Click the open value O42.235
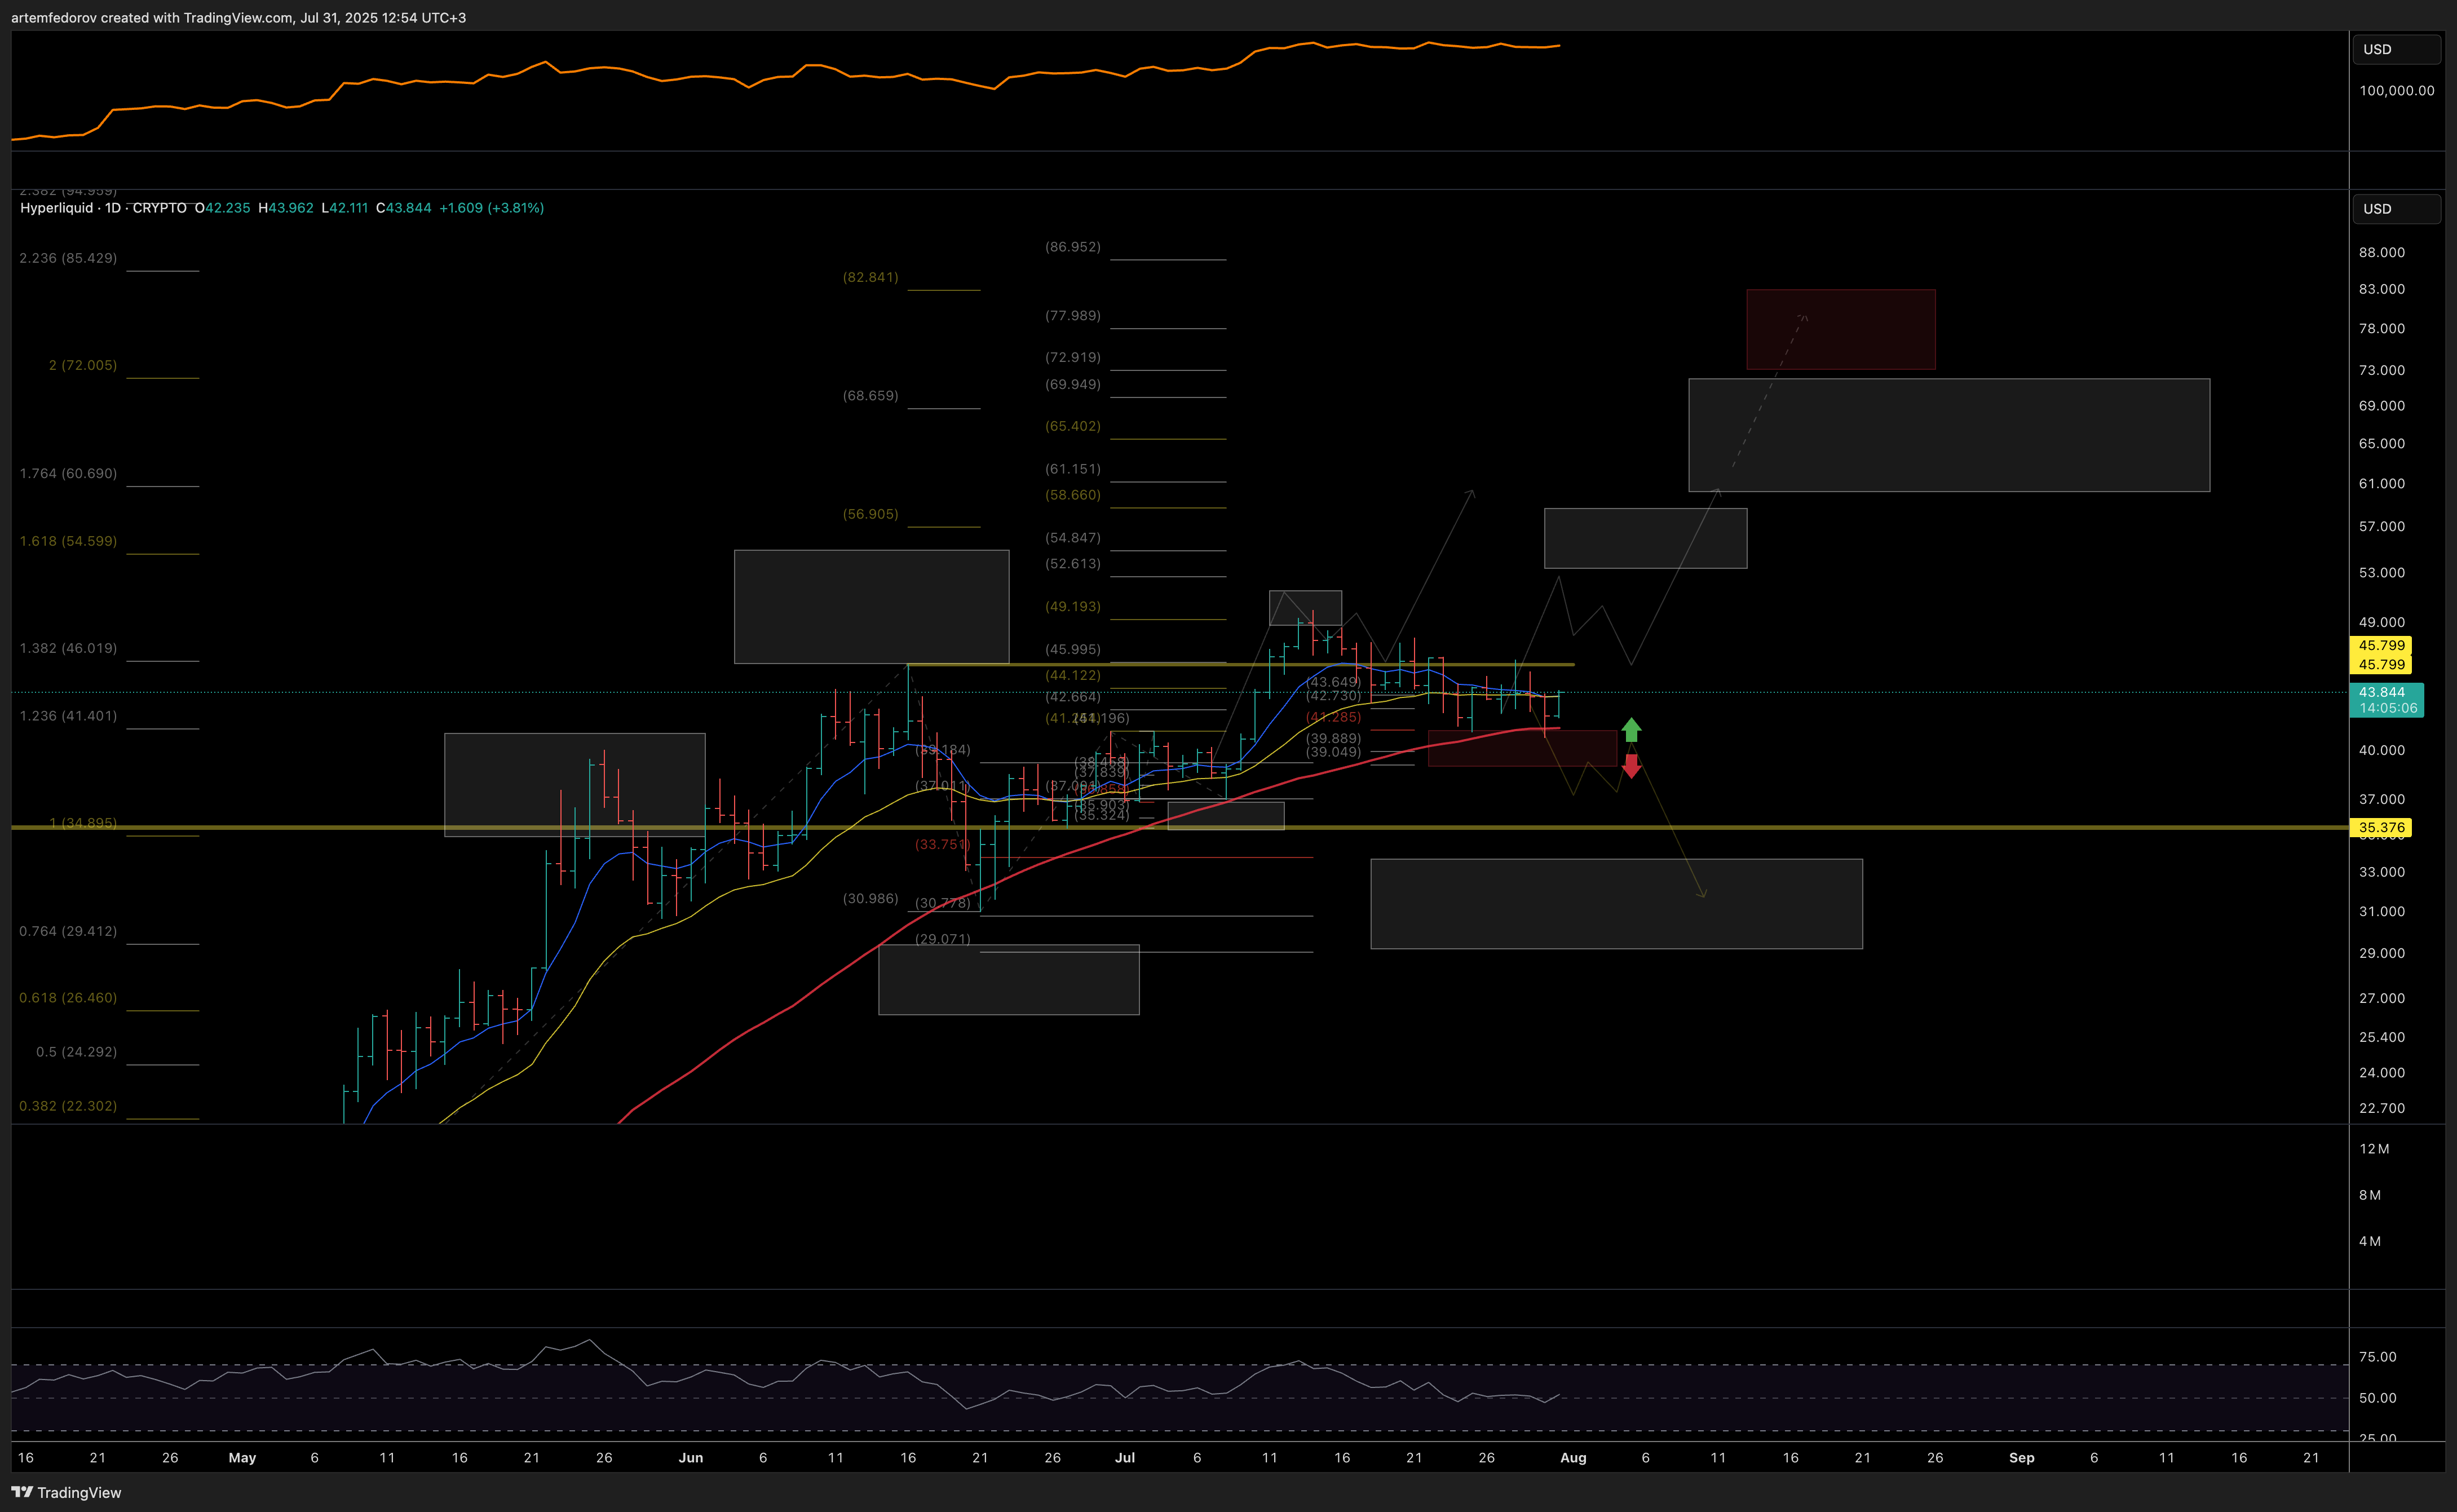 tap(222, 208)
